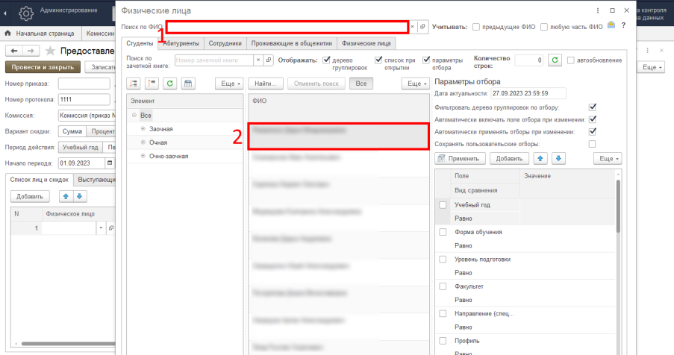The height and width of the screenshot is (355, 674).
Task: Expand the Очно-заочная tree node
Action: click(x=143, y=156)
